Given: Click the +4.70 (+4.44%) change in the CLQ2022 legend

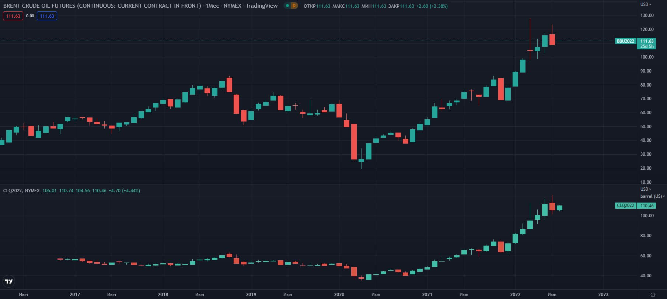Looking at the screenshot, I should click(124, 191).
